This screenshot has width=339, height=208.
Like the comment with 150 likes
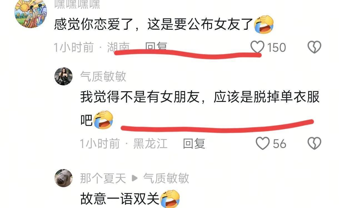tap(257, 47)
